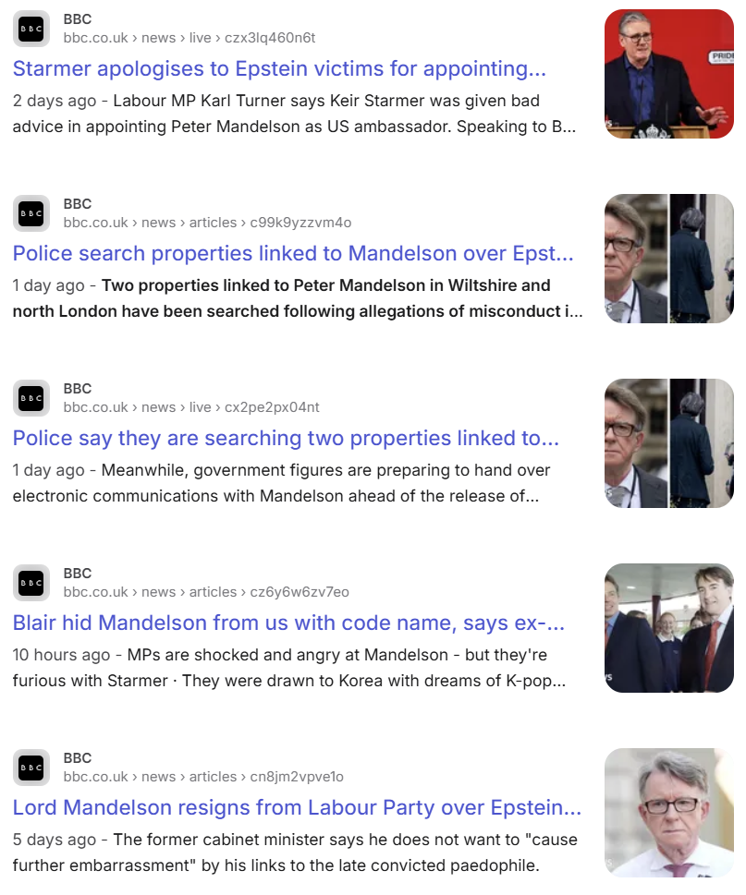Open 'Lord Mandelson resigns from Labour Party' headline
This screenshot has width=746, height=895.
point(297,807)
